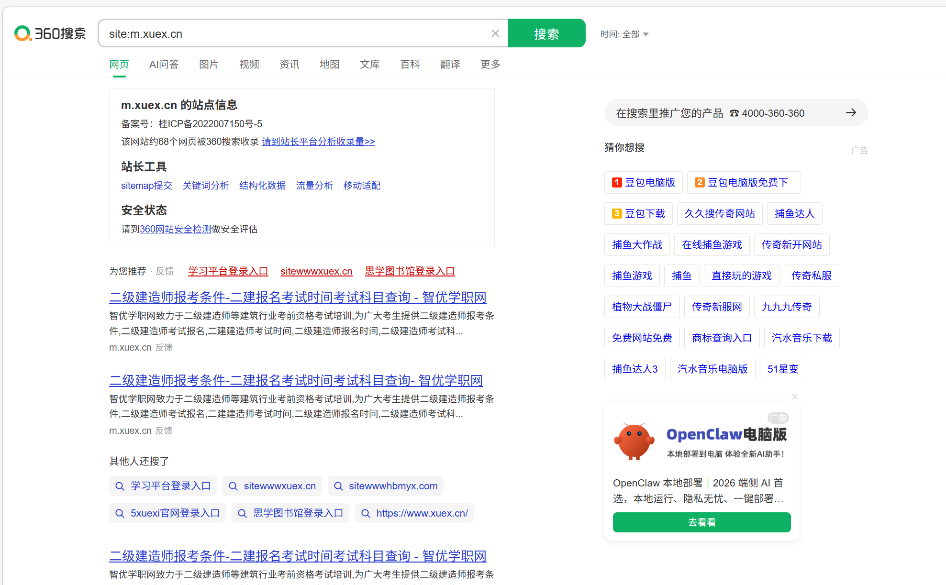Switch to the AI问答 tab
Viewport: 946px width, 585px height.
tap(164, 64)
